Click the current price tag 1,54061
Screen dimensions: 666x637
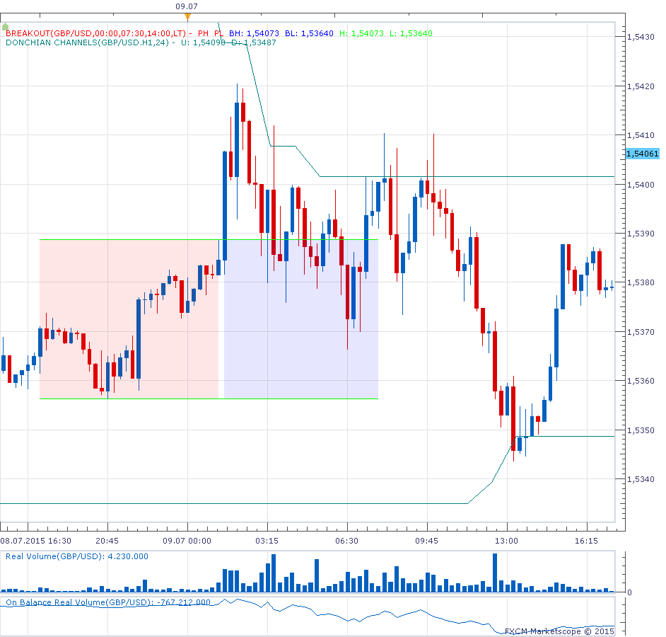point(642,154)
